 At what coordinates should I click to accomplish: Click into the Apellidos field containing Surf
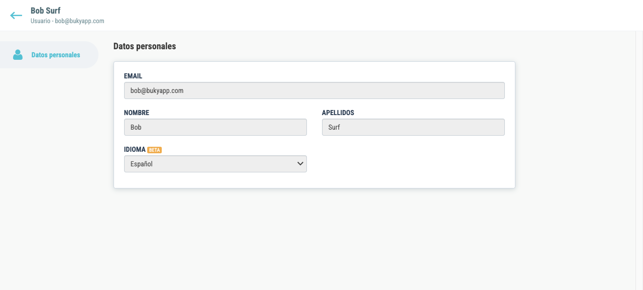(413, 127)
